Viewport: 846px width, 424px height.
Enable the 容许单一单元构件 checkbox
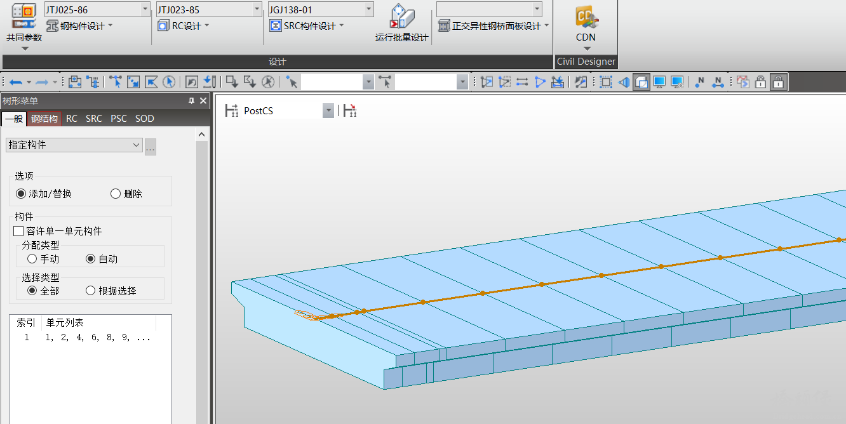pos(18,231)
